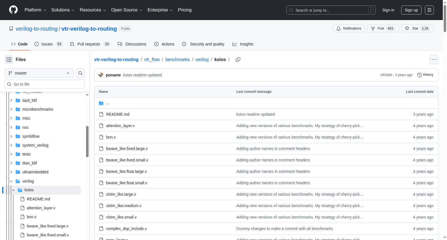The height and width of the screenshot is (240, 447).
Task: Switch to the Code tab
Action: 19,44
